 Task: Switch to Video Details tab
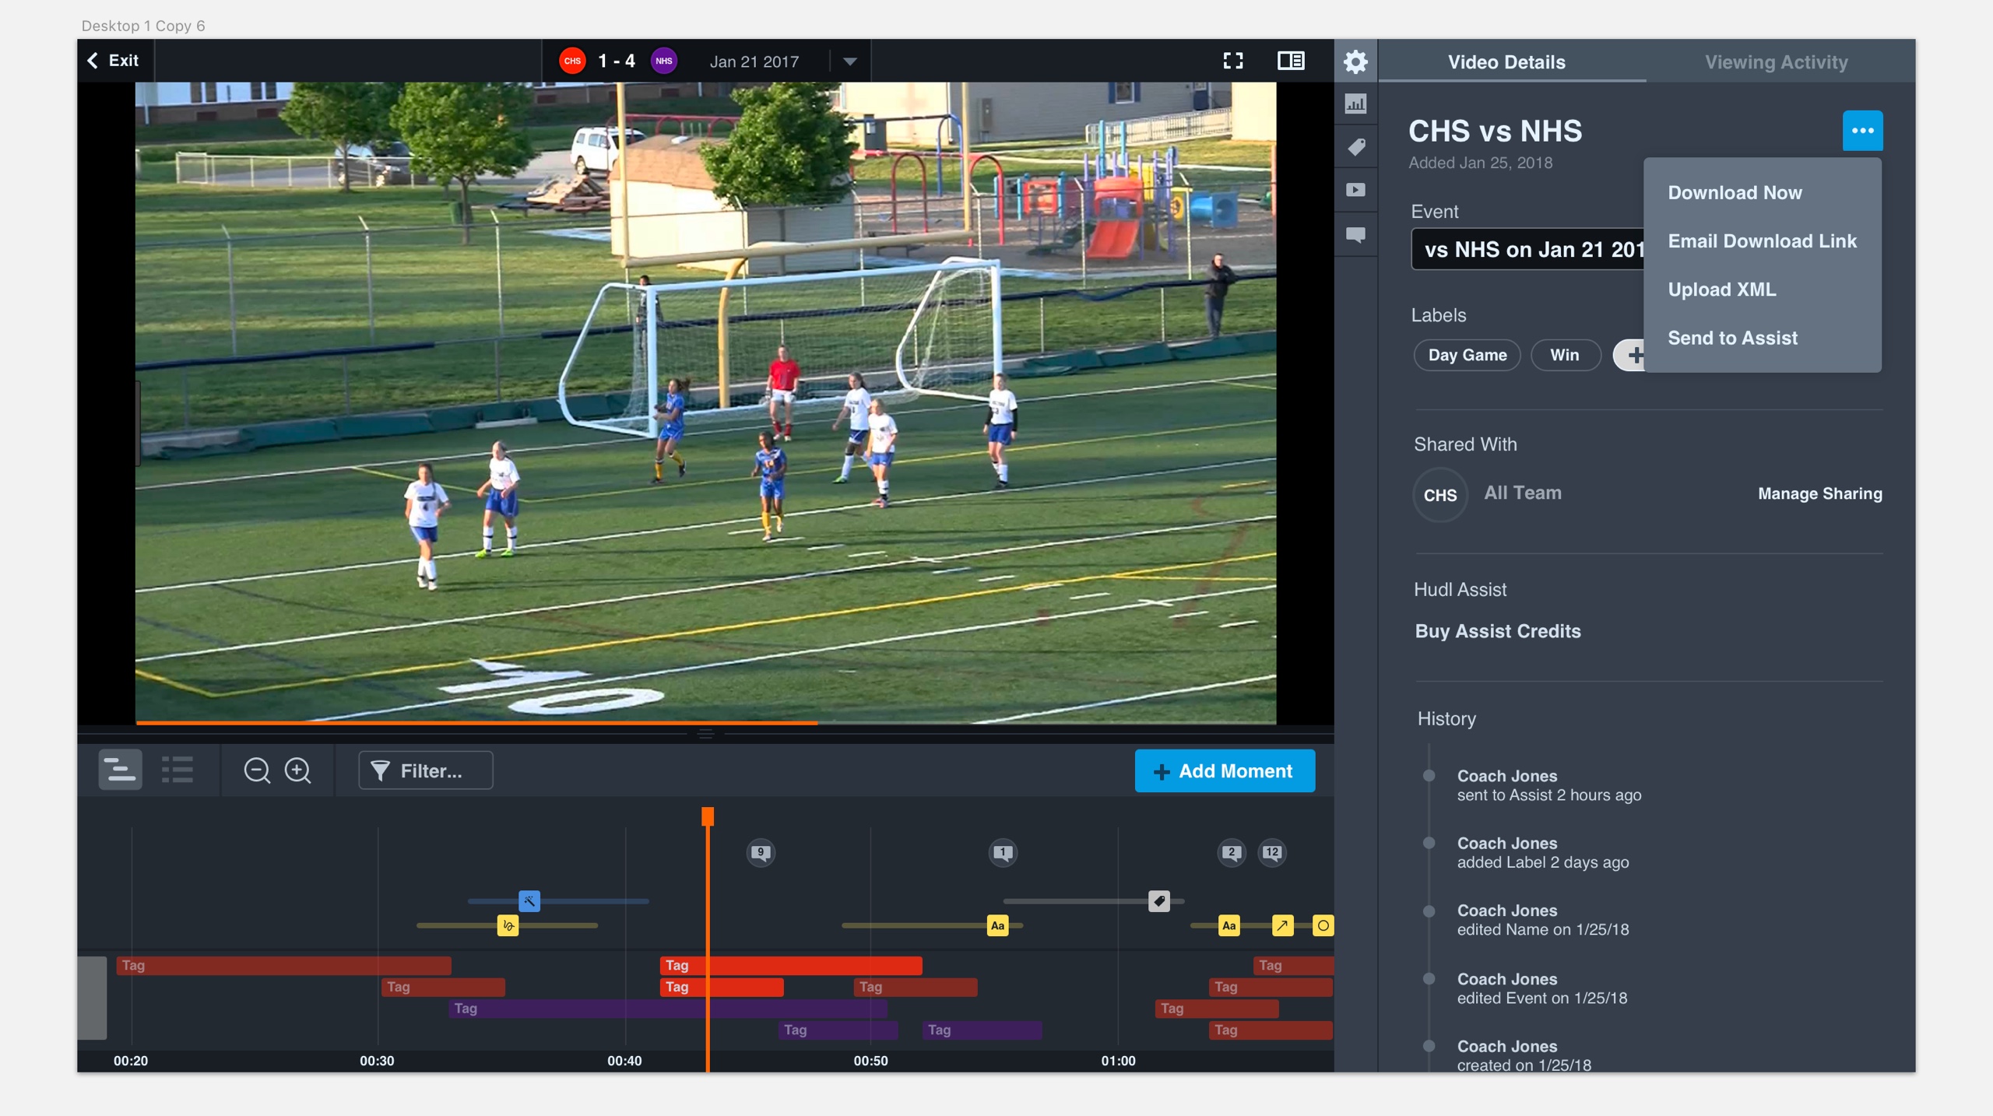[x=1506, y=62]
